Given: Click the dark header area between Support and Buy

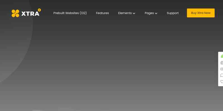Looking at the screenshot, I should point(183,13).
